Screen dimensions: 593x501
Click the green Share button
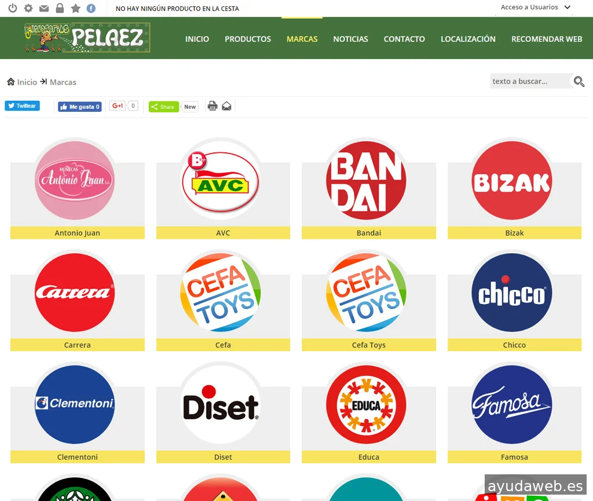[x=164, y=107]
